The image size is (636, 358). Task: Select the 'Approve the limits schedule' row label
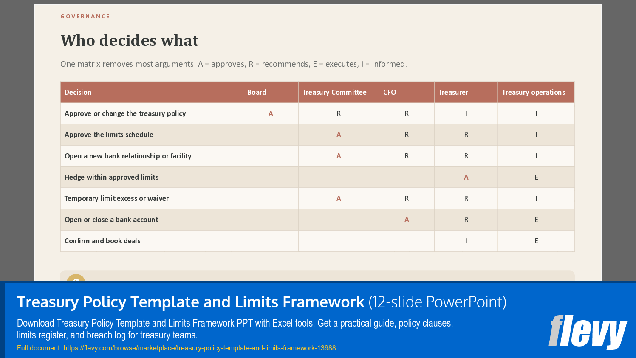(109, 135)
